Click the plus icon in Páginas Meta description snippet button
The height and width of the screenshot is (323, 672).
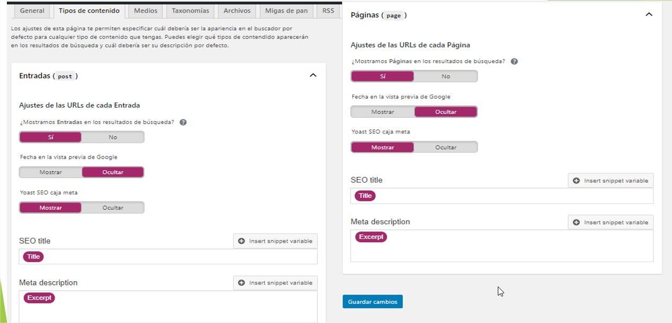576,223
